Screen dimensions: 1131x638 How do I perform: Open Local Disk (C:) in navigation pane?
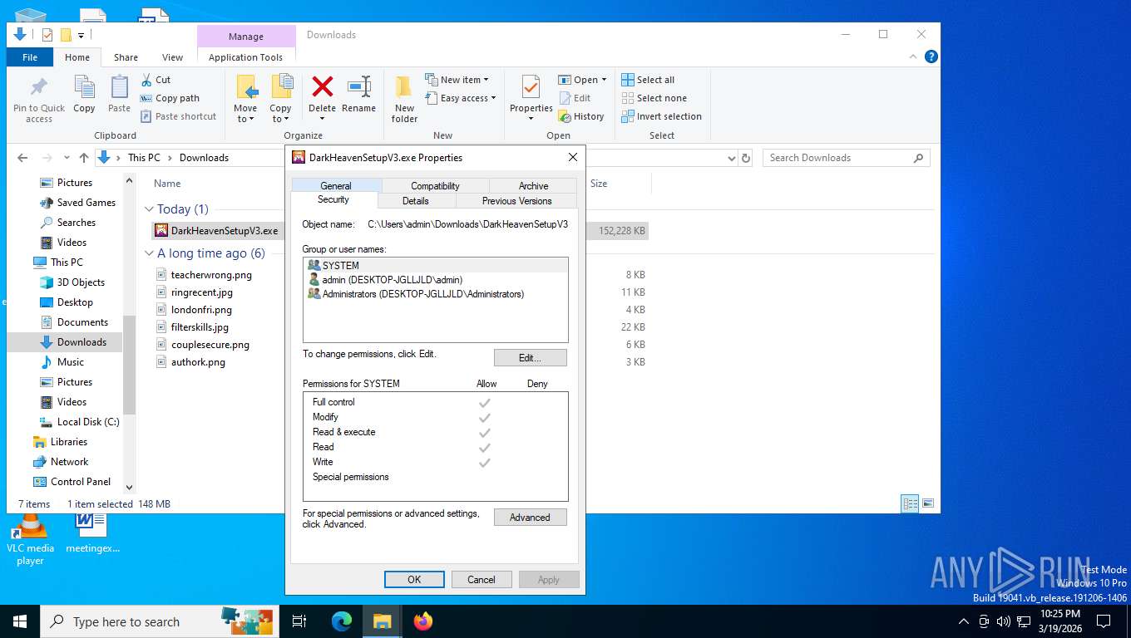point(88,422)
